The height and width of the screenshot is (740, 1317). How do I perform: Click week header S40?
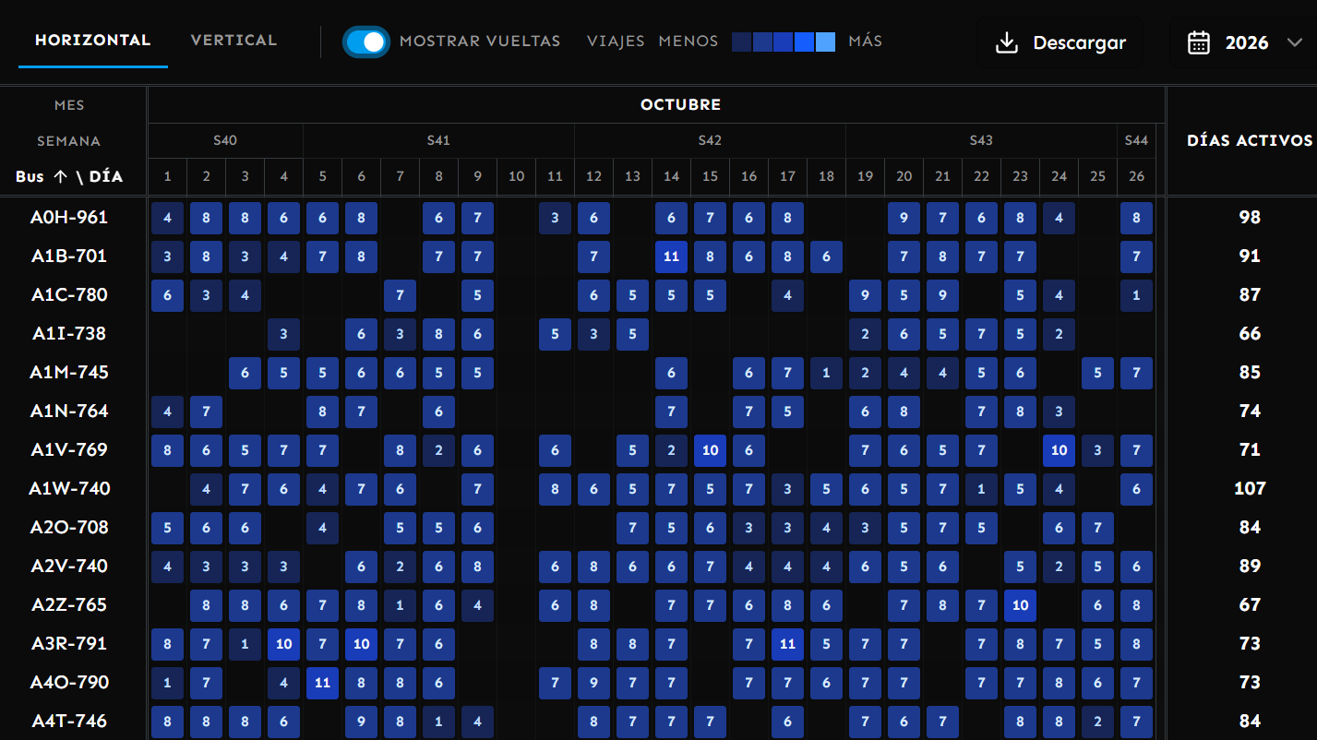[x=225, y=140]
